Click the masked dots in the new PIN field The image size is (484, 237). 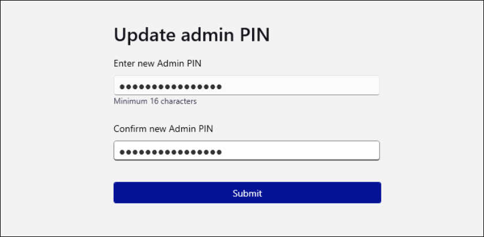[x=170, y=87]
